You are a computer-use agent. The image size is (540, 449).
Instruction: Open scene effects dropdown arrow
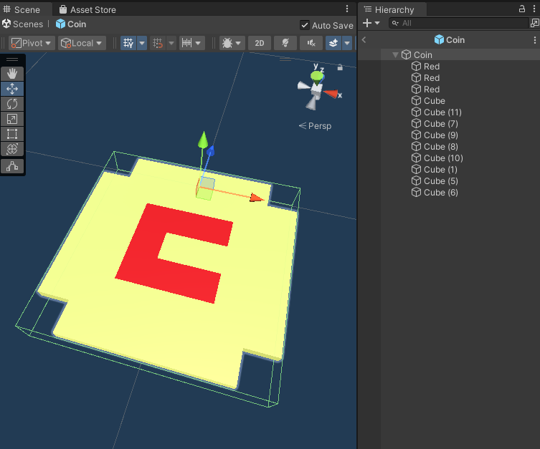(x=347, y=43)
